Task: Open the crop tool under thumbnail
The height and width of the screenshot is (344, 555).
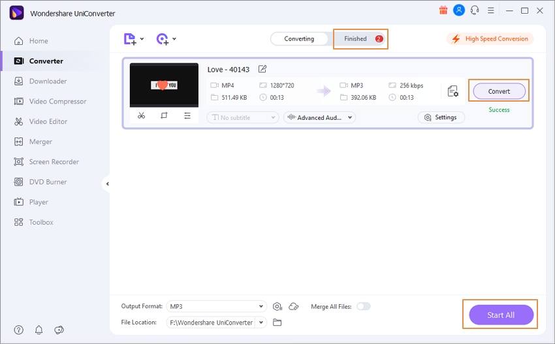Action: click(164, 115)
